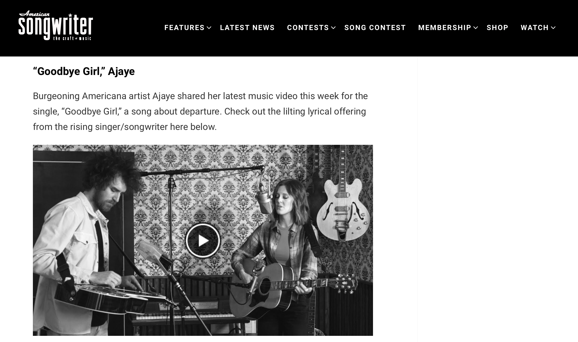
Task: Click the star in the Songwriter logo
Action: tap(70, 15)
